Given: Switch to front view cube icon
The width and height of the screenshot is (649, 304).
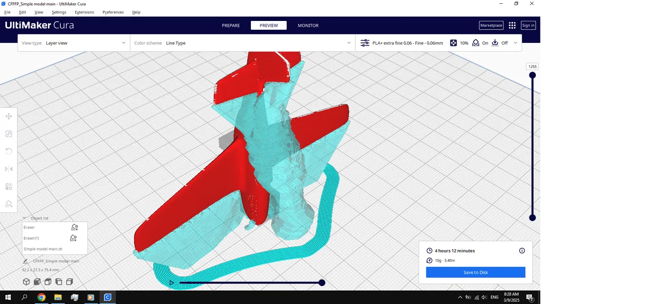Looking at the screenshot, I should (x=37, y=282).
